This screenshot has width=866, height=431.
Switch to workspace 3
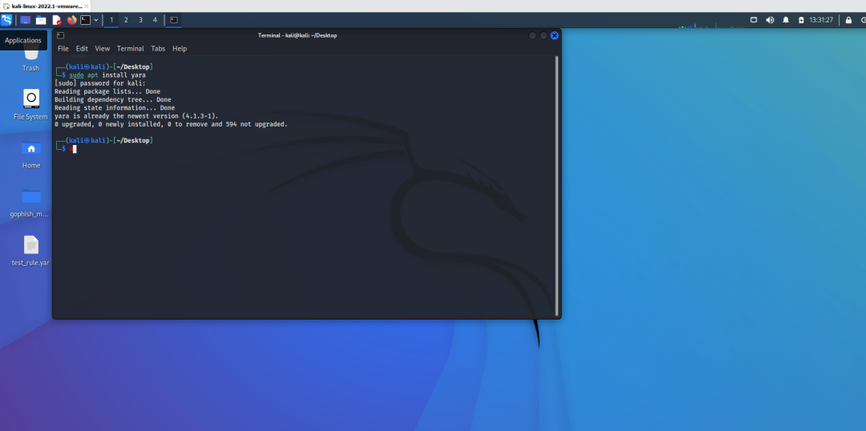point(140,20)
